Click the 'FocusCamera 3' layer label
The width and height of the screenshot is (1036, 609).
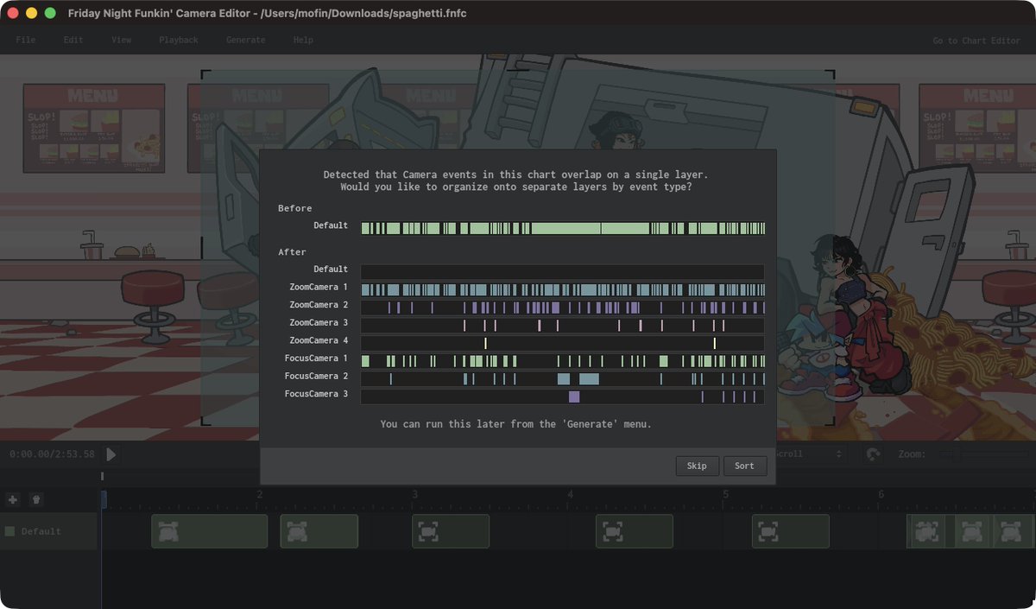click(x=316, y=394)
